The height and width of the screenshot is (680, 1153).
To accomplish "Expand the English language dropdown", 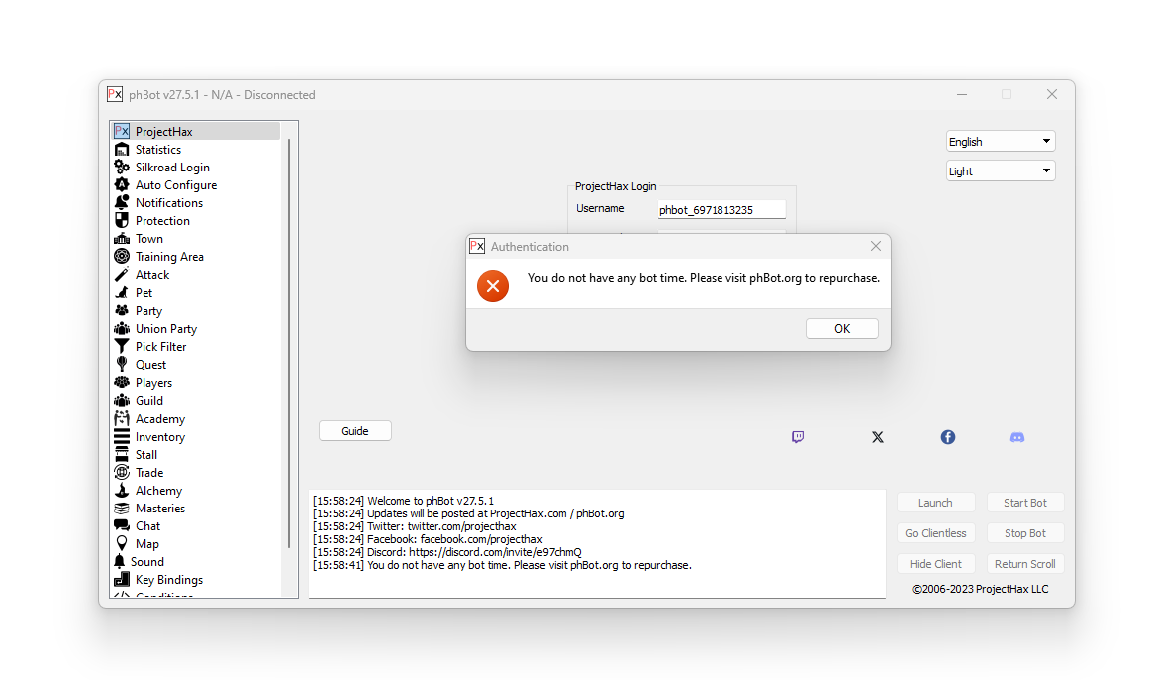I will point(1000,142).
